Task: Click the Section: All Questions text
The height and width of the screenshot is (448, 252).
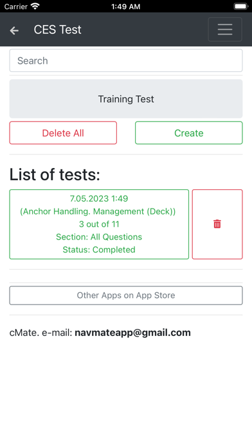Action: coord(99,237)
